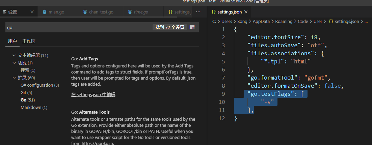
Task: Select Markdown (1) in settings tree
Action: point(34,107)
